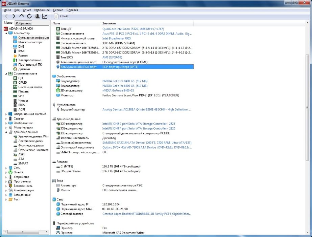Image resolution: width=312 pixels, height=237 pixels.
Task: Open the Электропитание icon
Action: 15,60
